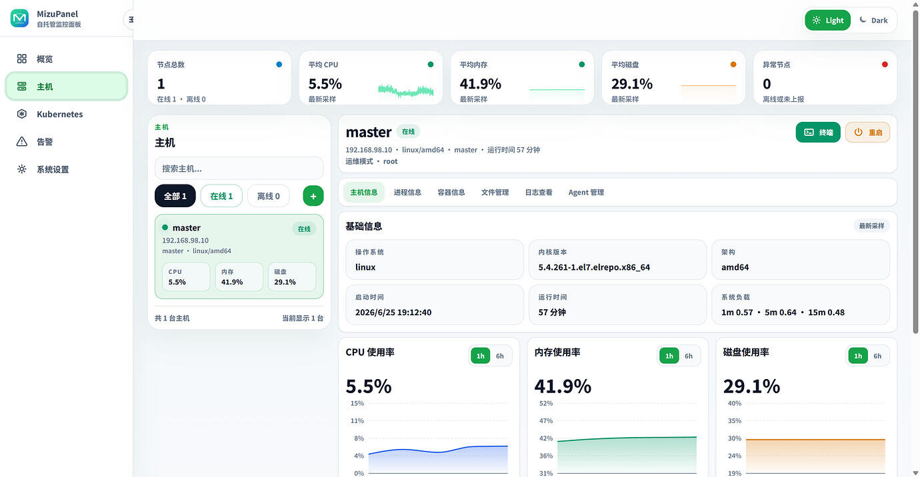Click the 192.168.98.10 address in header
The width and height of the screenshot is (920, 477).
(369, 150)
